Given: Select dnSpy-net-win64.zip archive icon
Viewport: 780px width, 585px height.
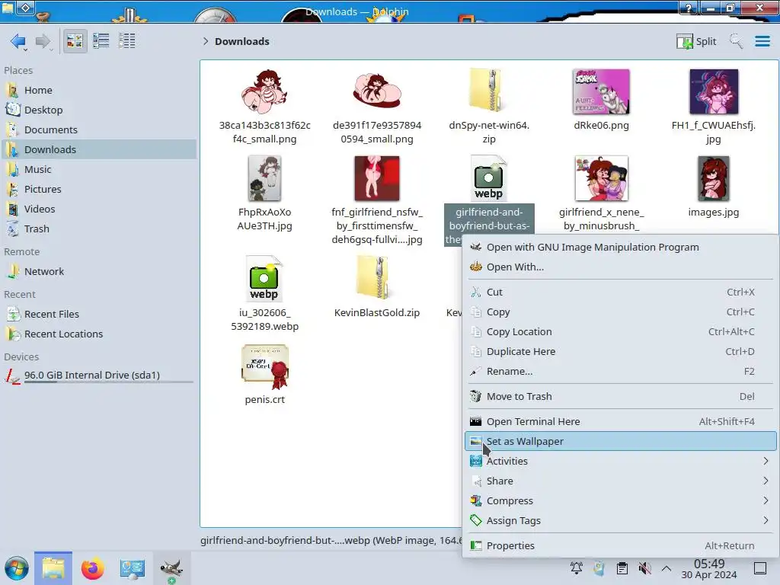Looking at the screenshot, I should (x=488, y=91).
